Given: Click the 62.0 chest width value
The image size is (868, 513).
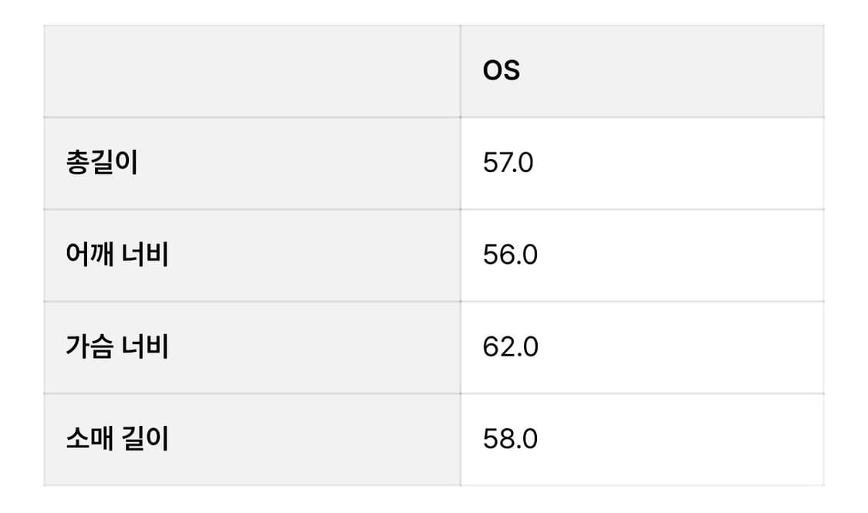Looking at the screenshot, I should click(510, 346).
